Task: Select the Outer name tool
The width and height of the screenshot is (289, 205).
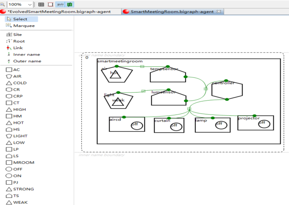Action: click(x=27, y=61)
